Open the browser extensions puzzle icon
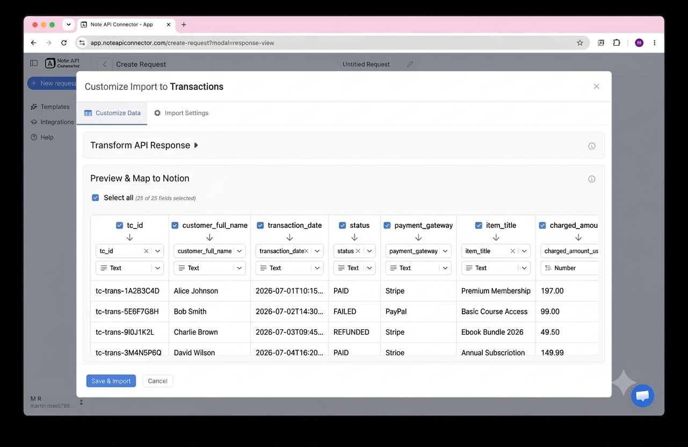 pos(617,43)
